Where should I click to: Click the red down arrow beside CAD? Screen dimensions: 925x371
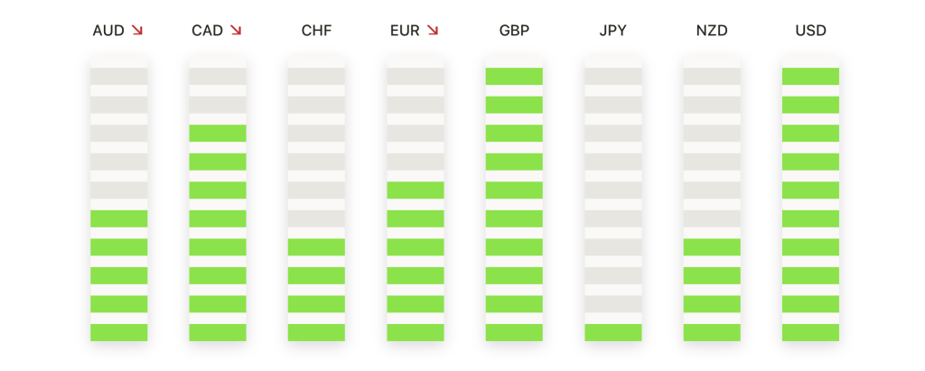(x=236, y=30)
